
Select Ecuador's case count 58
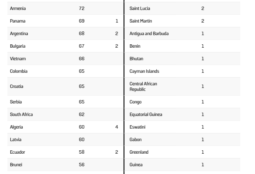coord(82,152)
